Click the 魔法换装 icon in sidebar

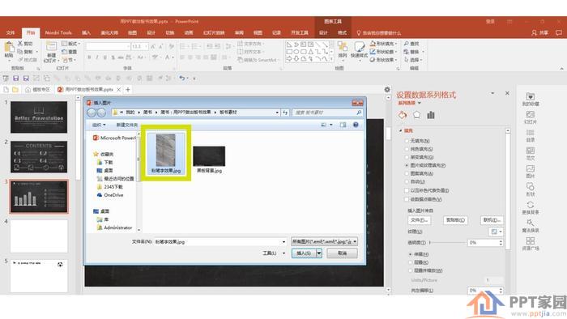(531, 223)
